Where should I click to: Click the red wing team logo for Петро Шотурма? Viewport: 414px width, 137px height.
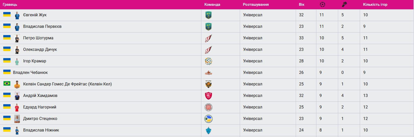[208, 38]
